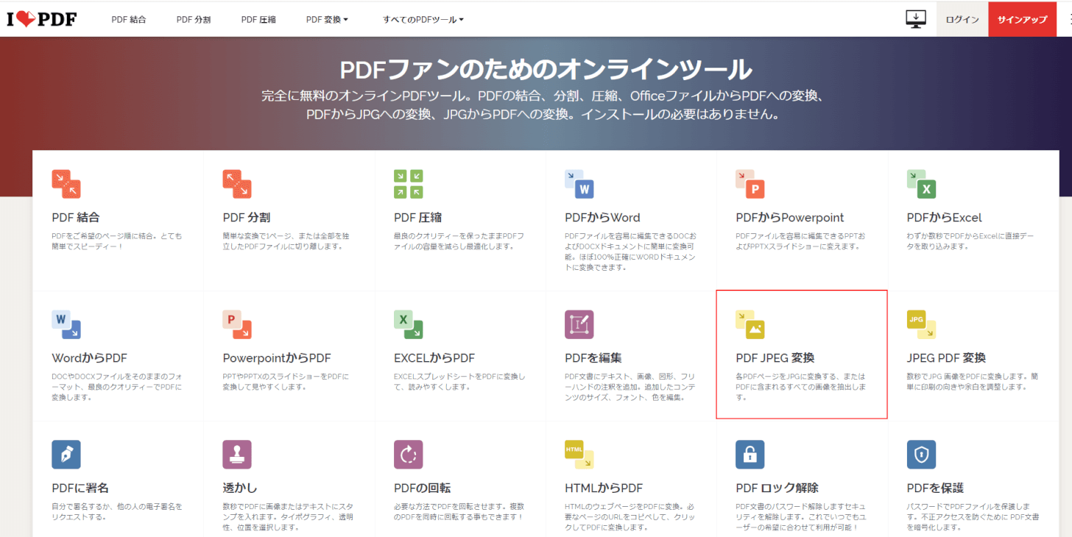The image size is (1072, 537).
Task: Select the PDFからExcel converter icon
Action: click(921, 184)
